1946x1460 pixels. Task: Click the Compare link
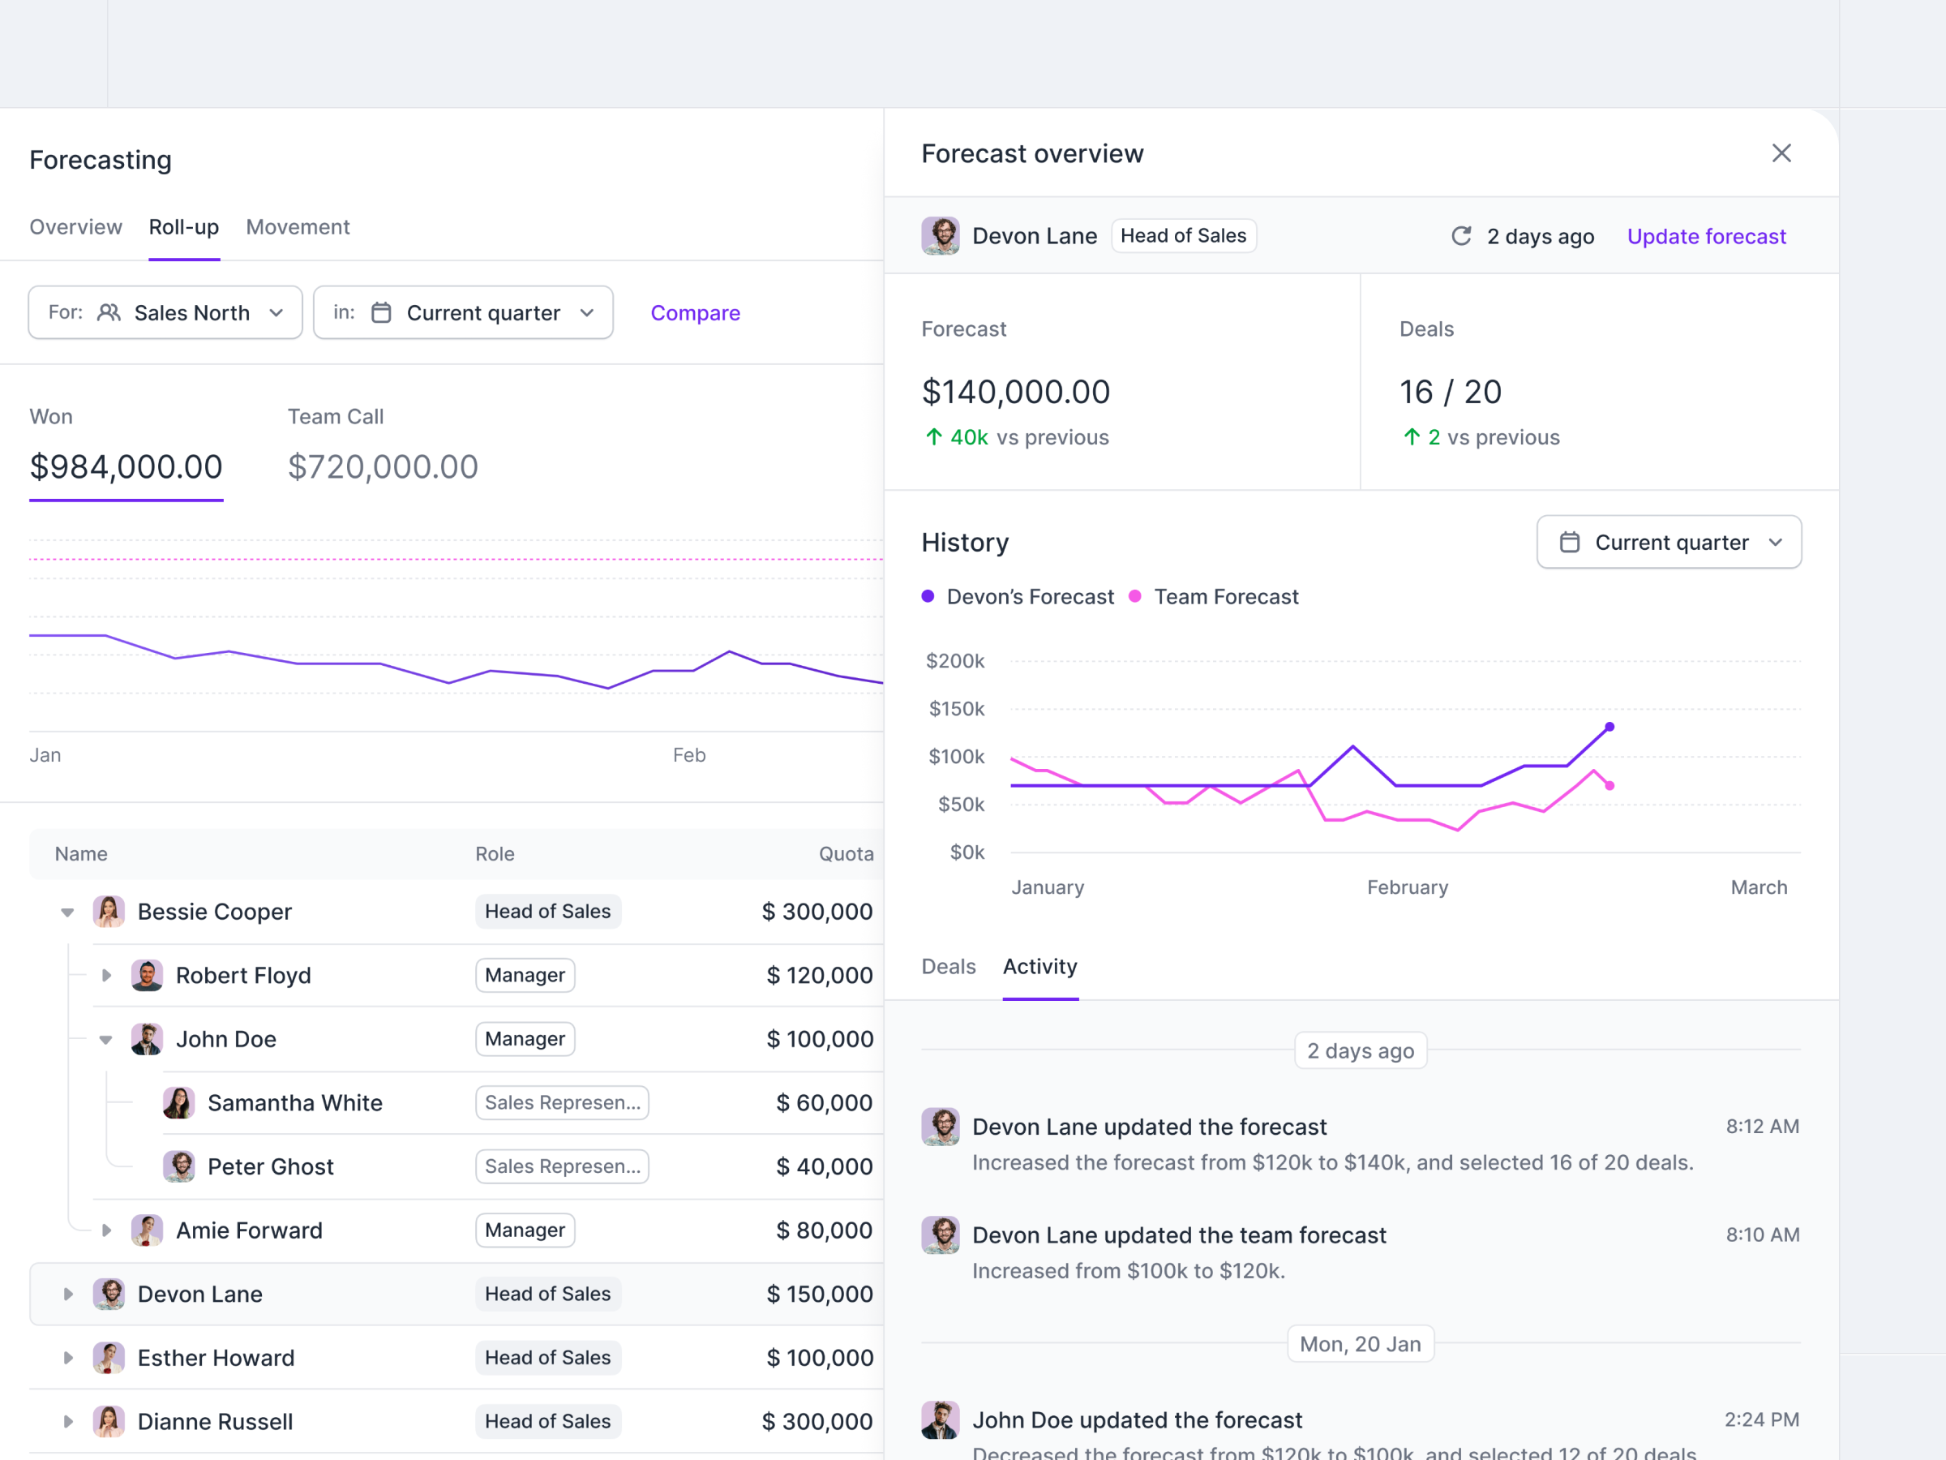click(x=695, y=312)
